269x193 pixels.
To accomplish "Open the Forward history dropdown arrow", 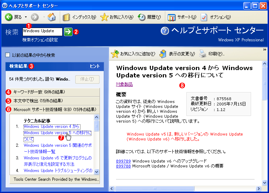I will (x=44, y=17).
